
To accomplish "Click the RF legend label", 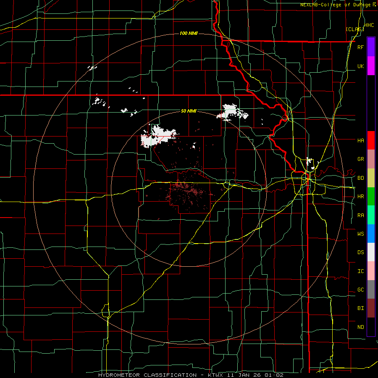I will point(360,47).
